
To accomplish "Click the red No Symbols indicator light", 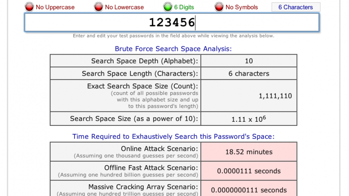I will pos(219,7).
